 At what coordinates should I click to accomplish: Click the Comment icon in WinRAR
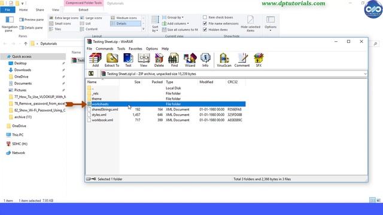(x=242, y=60)
